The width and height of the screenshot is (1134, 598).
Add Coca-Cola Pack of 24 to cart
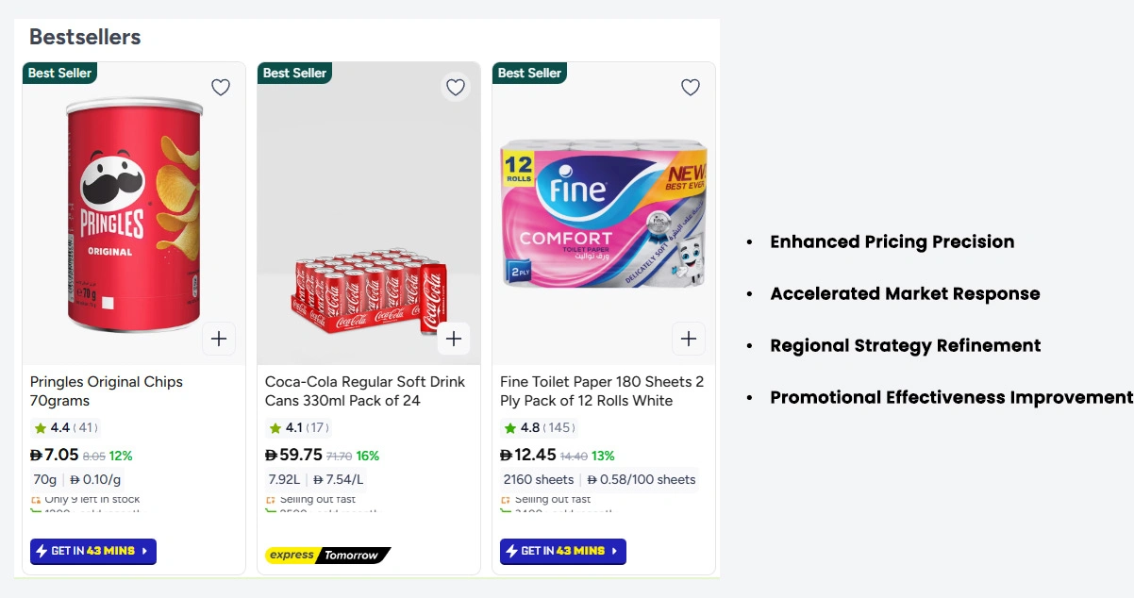click(x=454, y=339)
